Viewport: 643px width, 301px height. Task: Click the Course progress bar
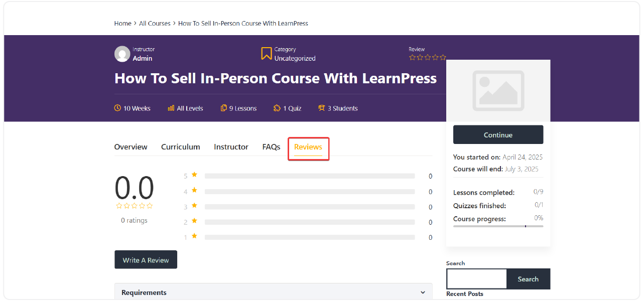pos(497,226)
